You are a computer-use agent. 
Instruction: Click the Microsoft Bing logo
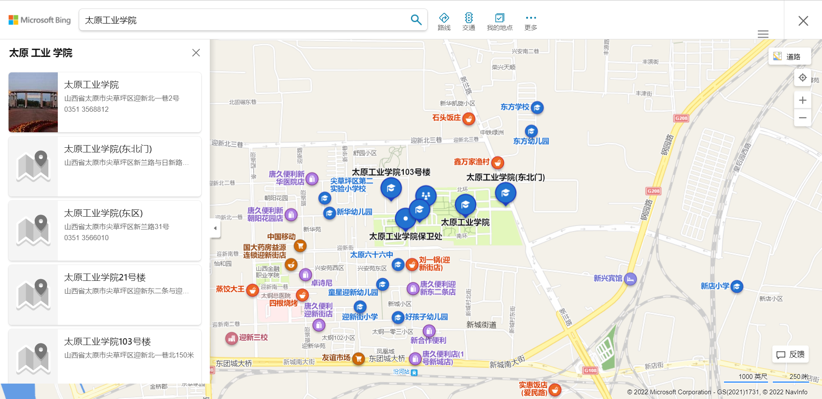[40, 20]
